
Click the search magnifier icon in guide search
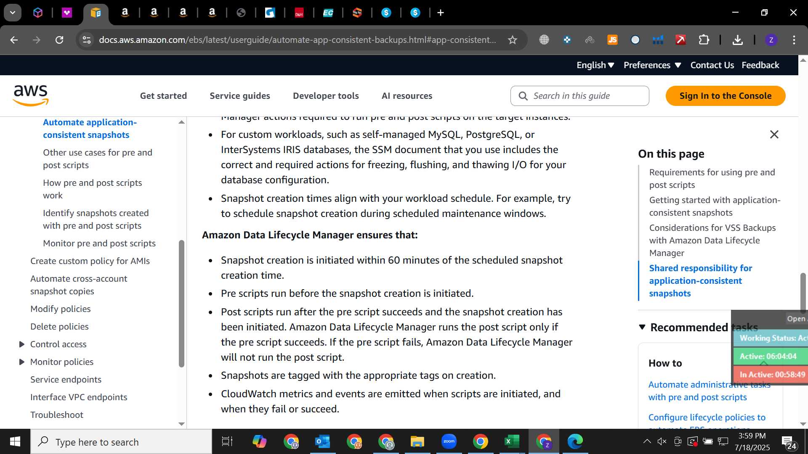[523, 96]
